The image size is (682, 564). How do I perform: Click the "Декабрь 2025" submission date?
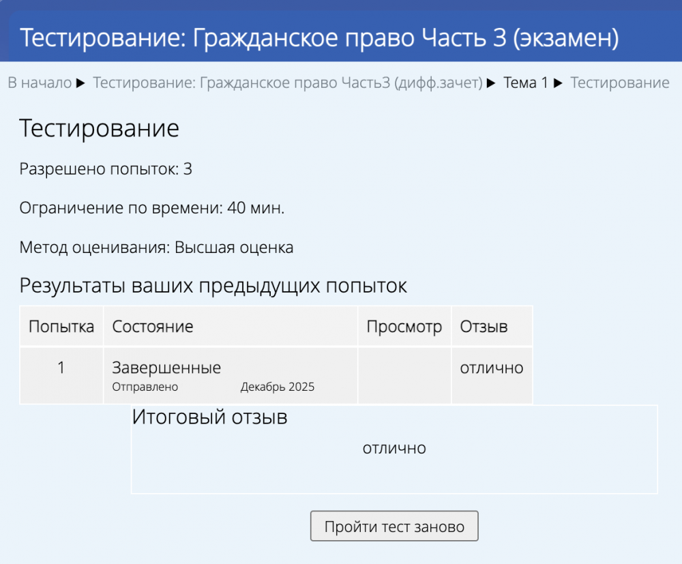[278, 387]
